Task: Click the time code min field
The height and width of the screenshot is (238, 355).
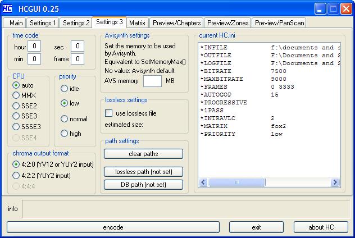Action: (34, 59)
